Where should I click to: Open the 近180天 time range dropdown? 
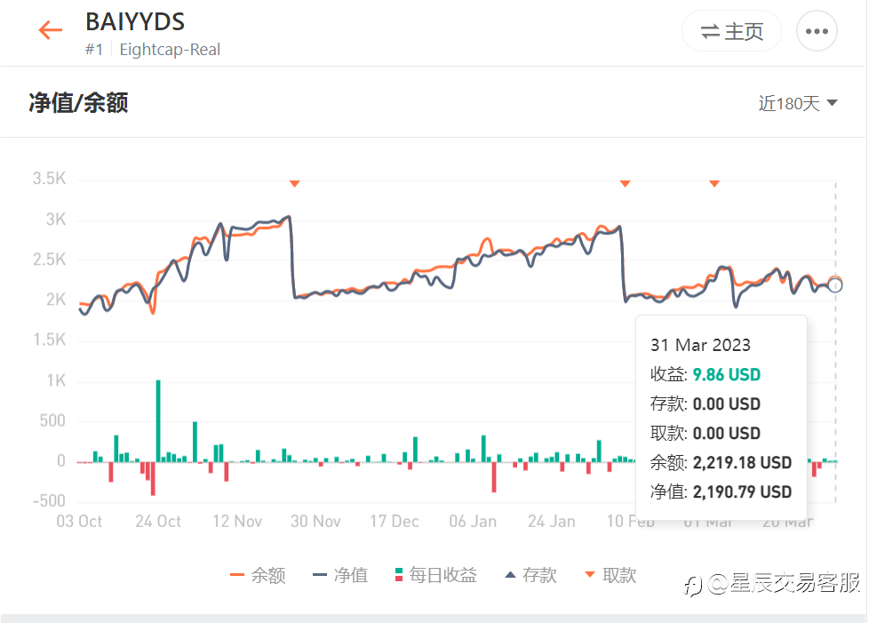[798, 103]
